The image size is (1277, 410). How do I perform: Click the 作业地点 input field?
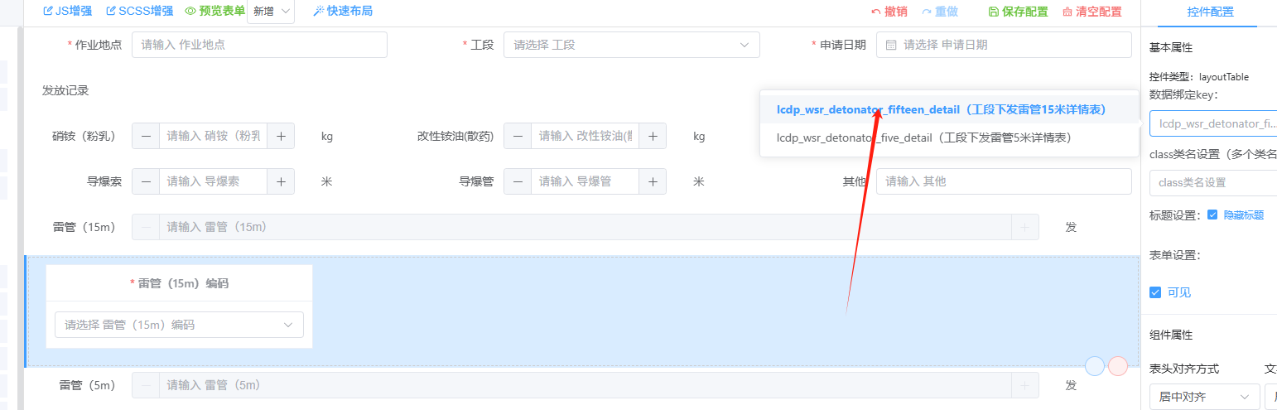pyautogui.click(x=259, y=45)
